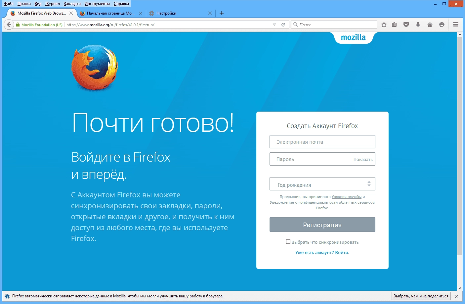Maximize the Firefox window
This screenshot has width=465, height=304.
click(444, 4)
